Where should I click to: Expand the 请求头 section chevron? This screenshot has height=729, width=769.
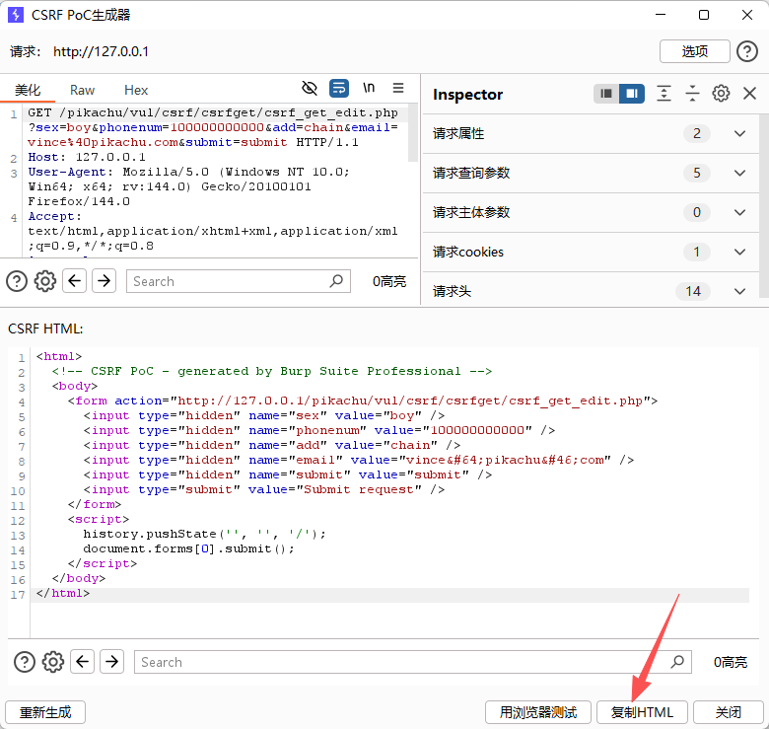point(739,291)
